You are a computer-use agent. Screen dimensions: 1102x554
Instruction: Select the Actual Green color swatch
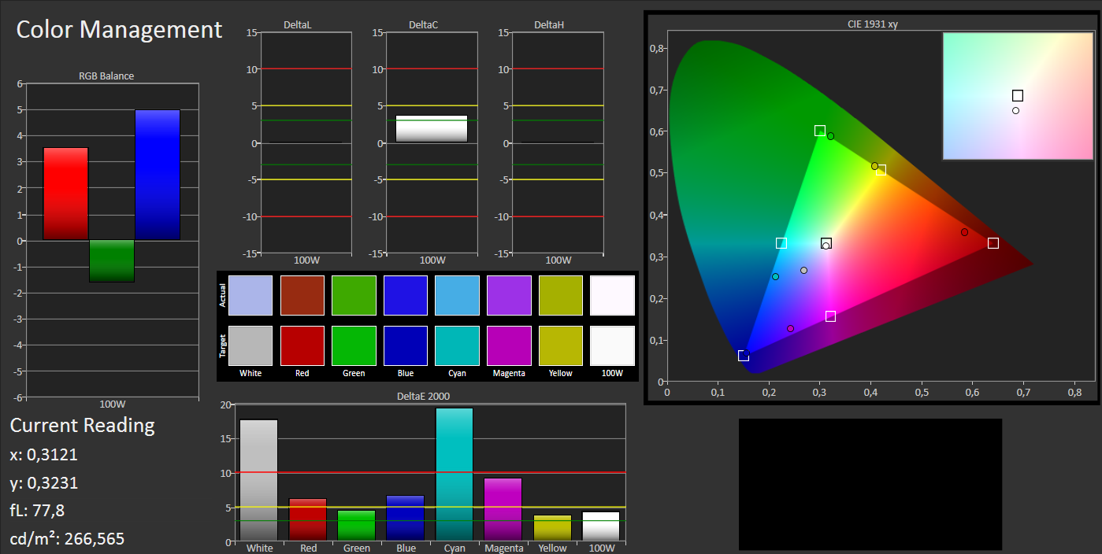coord(354,295)
